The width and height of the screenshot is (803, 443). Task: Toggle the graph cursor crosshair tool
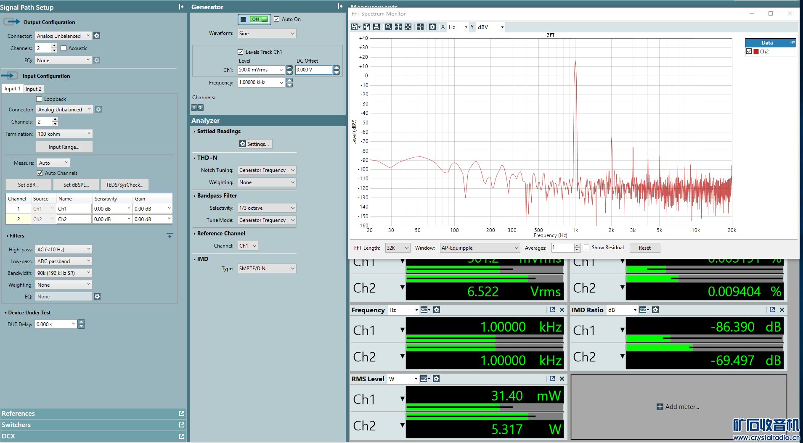420,27
